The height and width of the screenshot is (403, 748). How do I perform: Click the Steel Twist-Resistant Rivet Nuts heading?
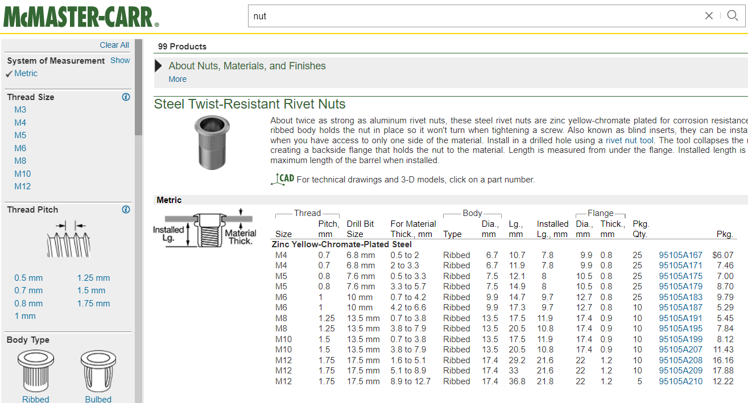(x=250, y=105)
